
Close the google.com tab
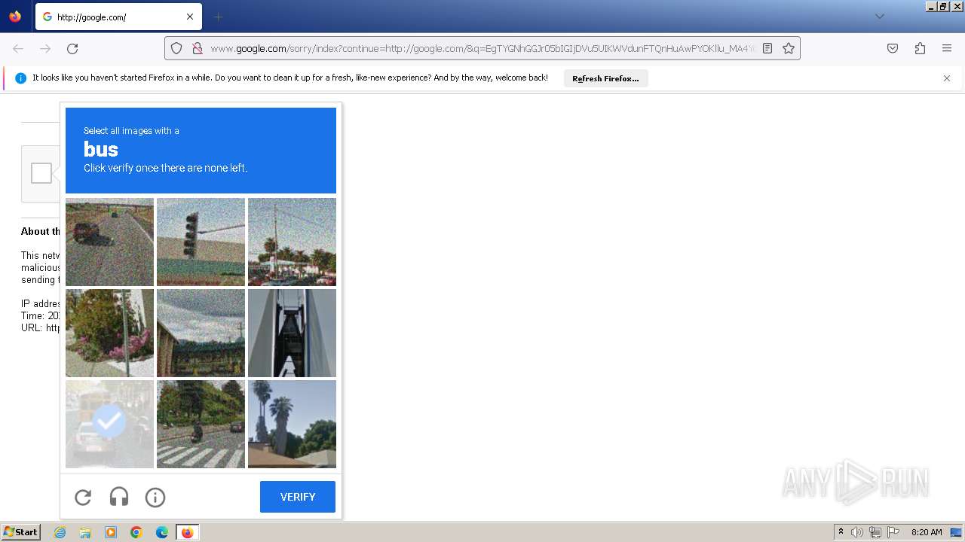190,17
